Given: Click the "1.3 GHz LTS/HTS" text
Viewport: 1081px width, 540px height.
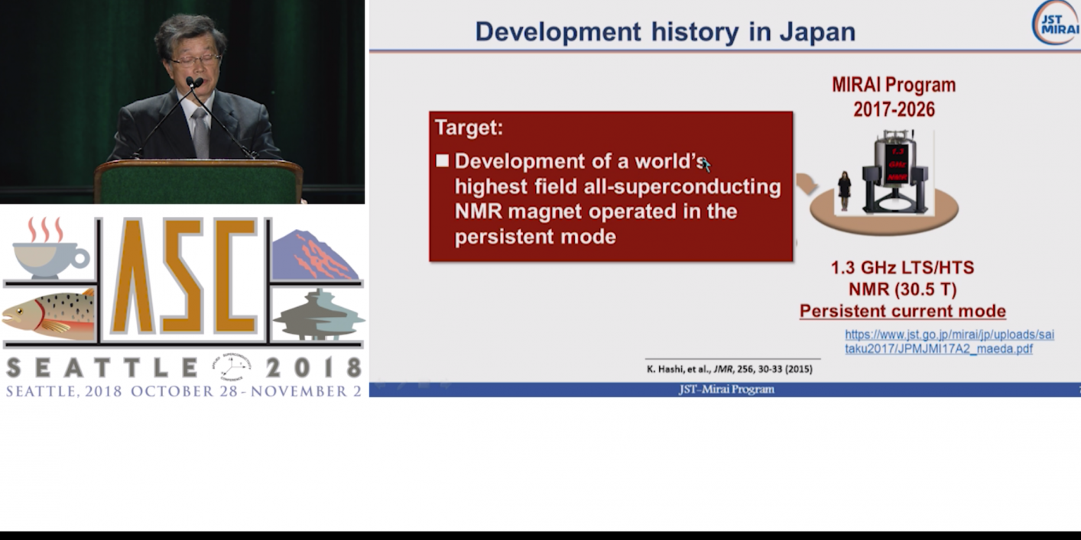Looking at the screenshot, I should [x=902, y=268].
